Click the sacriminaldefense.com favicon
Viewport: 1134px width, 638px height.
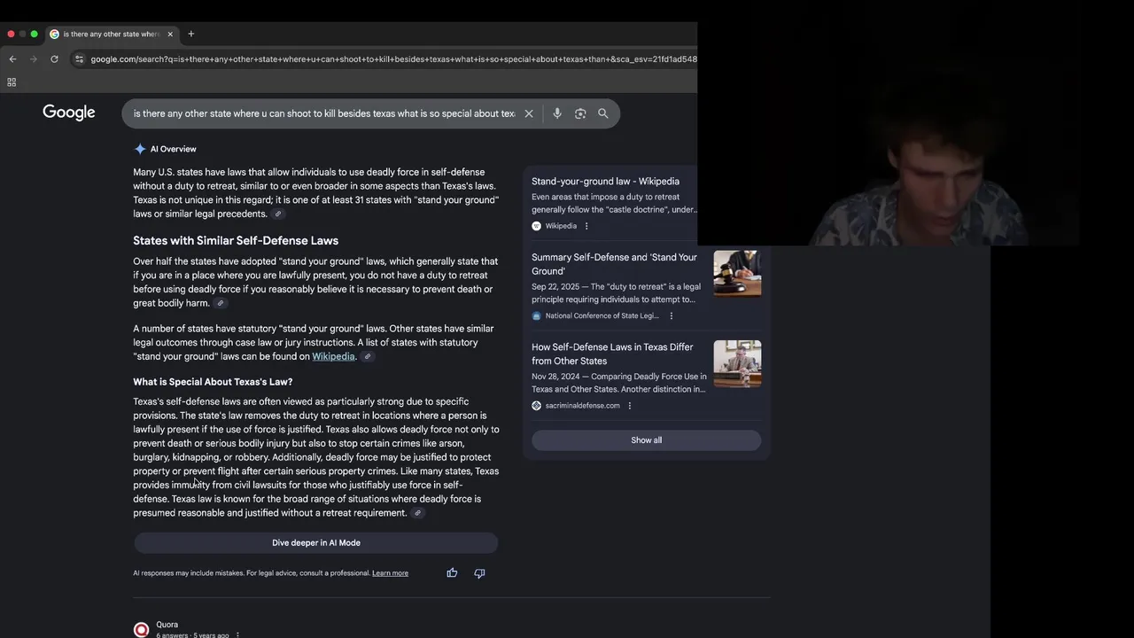(536, 406)
